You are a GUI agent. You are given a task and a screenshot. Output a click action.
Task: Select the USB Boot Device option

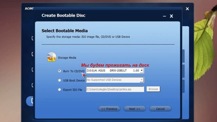(59, 80)
